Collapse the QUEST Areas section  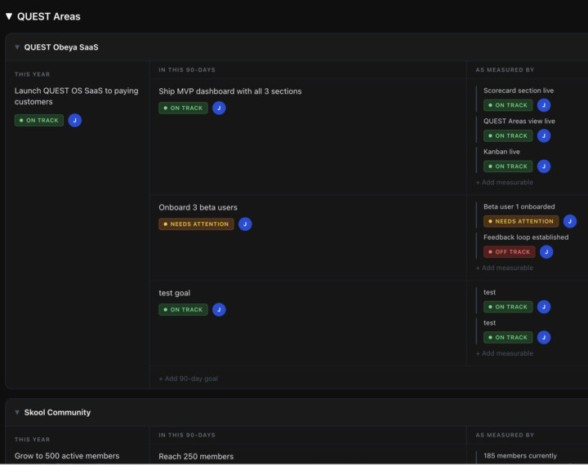click(x=9, y=16)
